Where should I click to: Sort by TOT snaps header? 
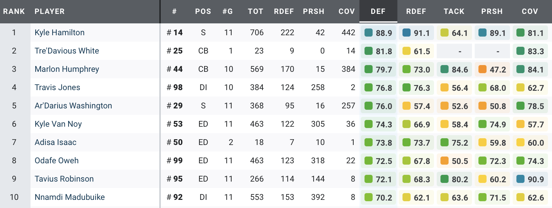point(256,12)
